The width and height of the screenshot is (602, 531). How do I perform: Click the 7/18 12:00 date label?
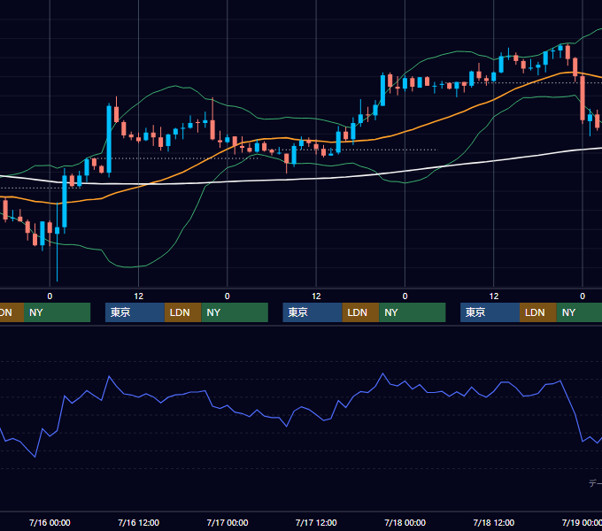pyautogui.click(x=494, y=522)
